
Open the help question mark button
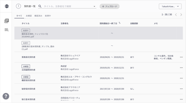(x=6, y=96)
